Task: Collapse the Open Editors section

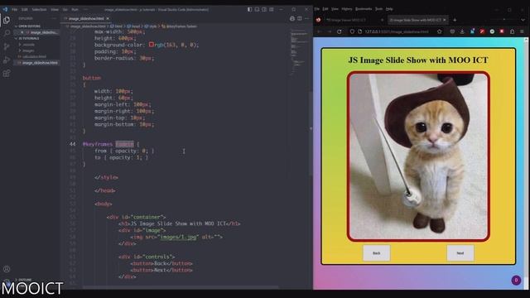Action: (x=29, y=26)
